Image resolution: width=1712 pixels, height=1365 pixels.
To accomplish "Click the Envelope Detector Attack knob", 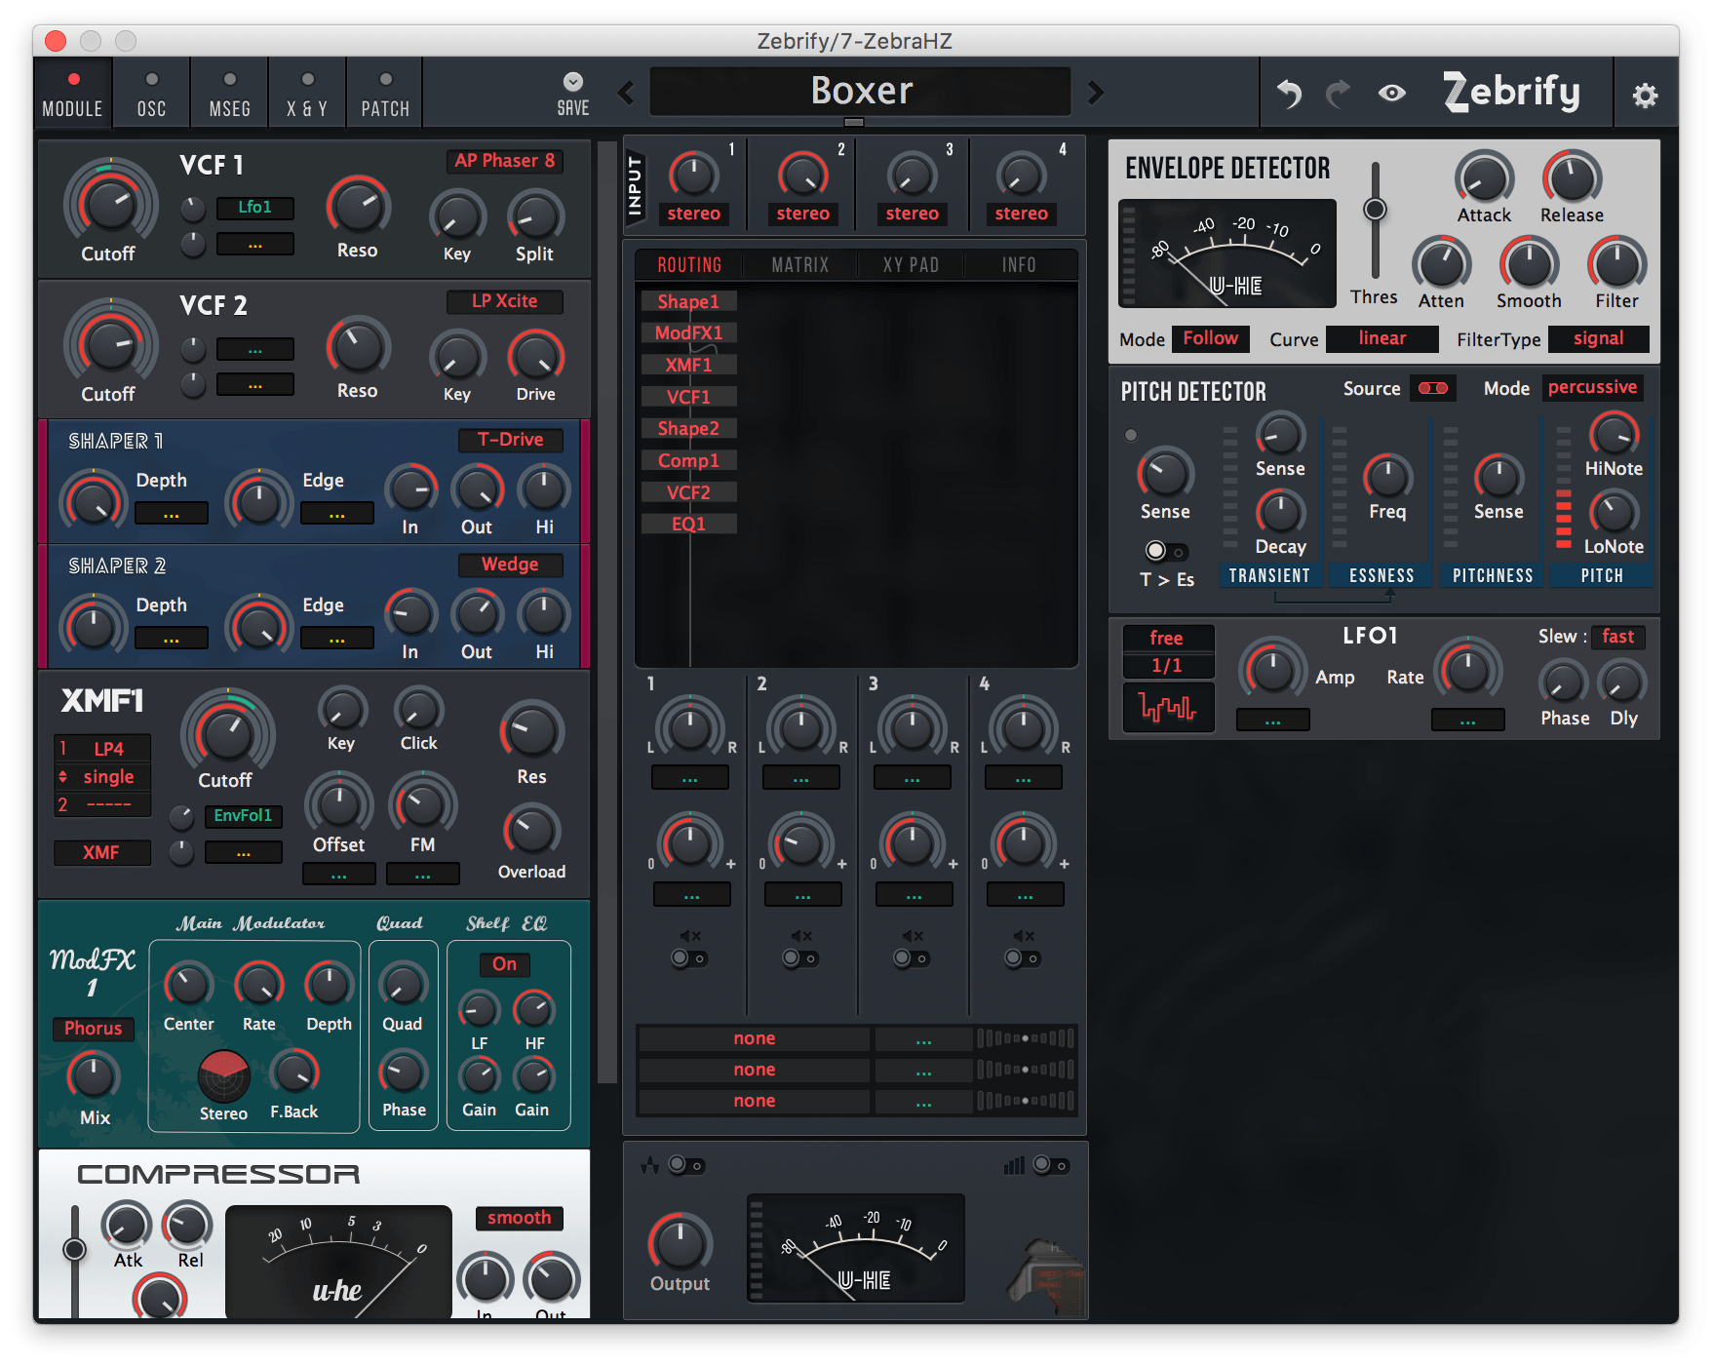I will pos(1483,179).
